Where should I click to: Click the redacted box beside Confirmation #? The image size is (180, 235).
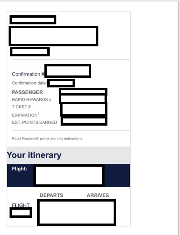click(x=68, y=71)
